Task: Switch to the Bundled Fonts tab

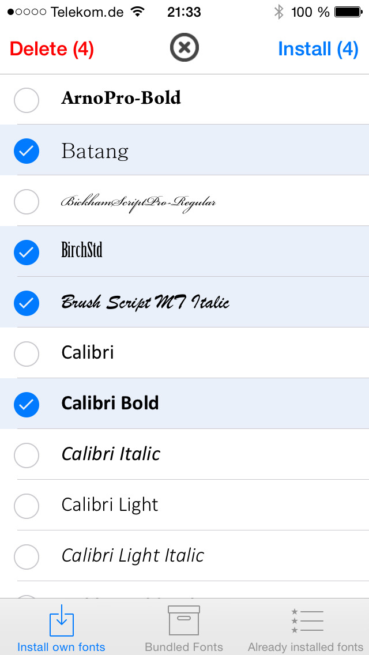Action: [184, 627]
